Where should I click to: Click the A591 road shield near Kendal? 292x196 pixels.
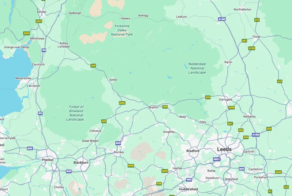(x=39, y=21)
